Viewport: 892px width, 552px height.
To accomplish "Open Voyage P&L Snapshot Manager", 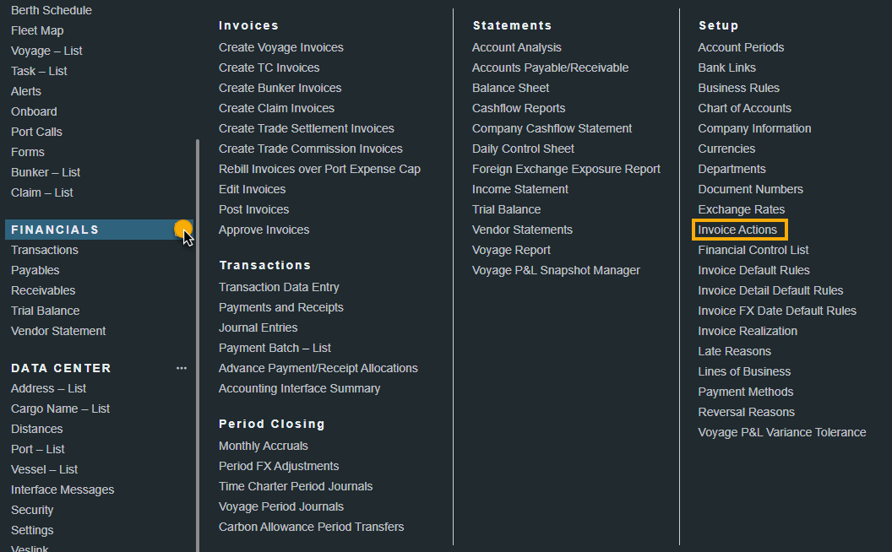I will pyautogui.click(x=556, y=270).
